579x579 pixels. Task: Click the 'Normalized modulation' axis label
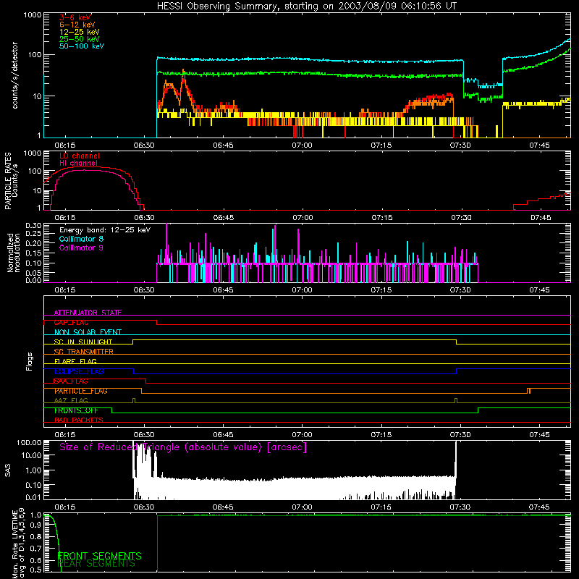pos(14,253)
